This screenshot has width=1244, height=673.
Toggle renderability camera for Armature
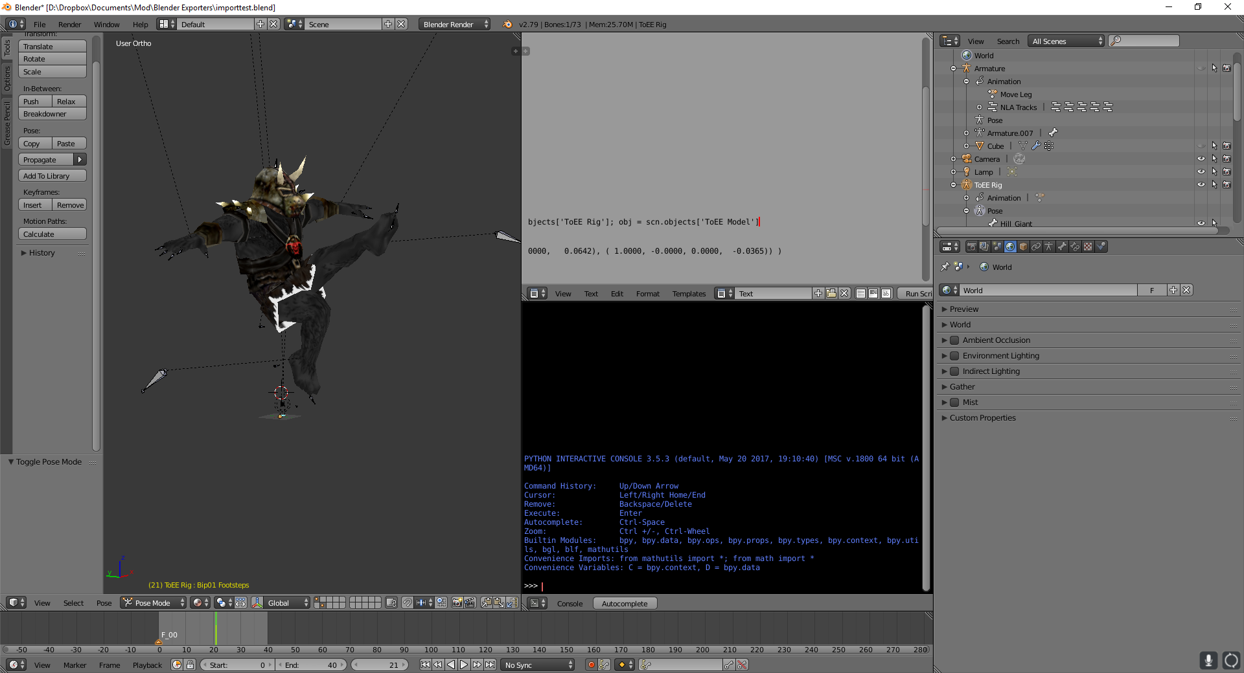(x=1227, y=69)
